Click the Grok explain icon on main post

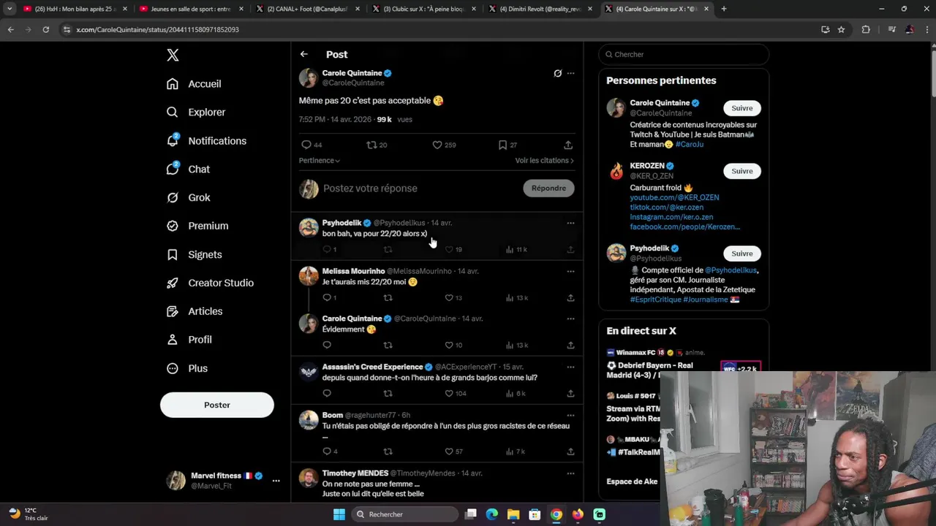click(557, 73)
